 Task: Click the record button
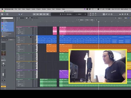(x=47, y=14)
